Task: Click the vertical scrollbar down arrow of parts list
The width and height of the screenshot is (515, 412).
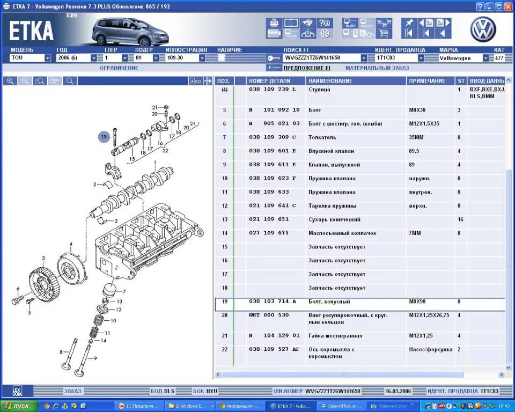Action: pyautogui.click(x=509, y=366)
